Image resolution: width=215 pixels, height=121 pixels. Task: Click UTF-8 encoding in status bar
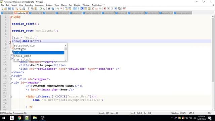(x=191, y=113)
